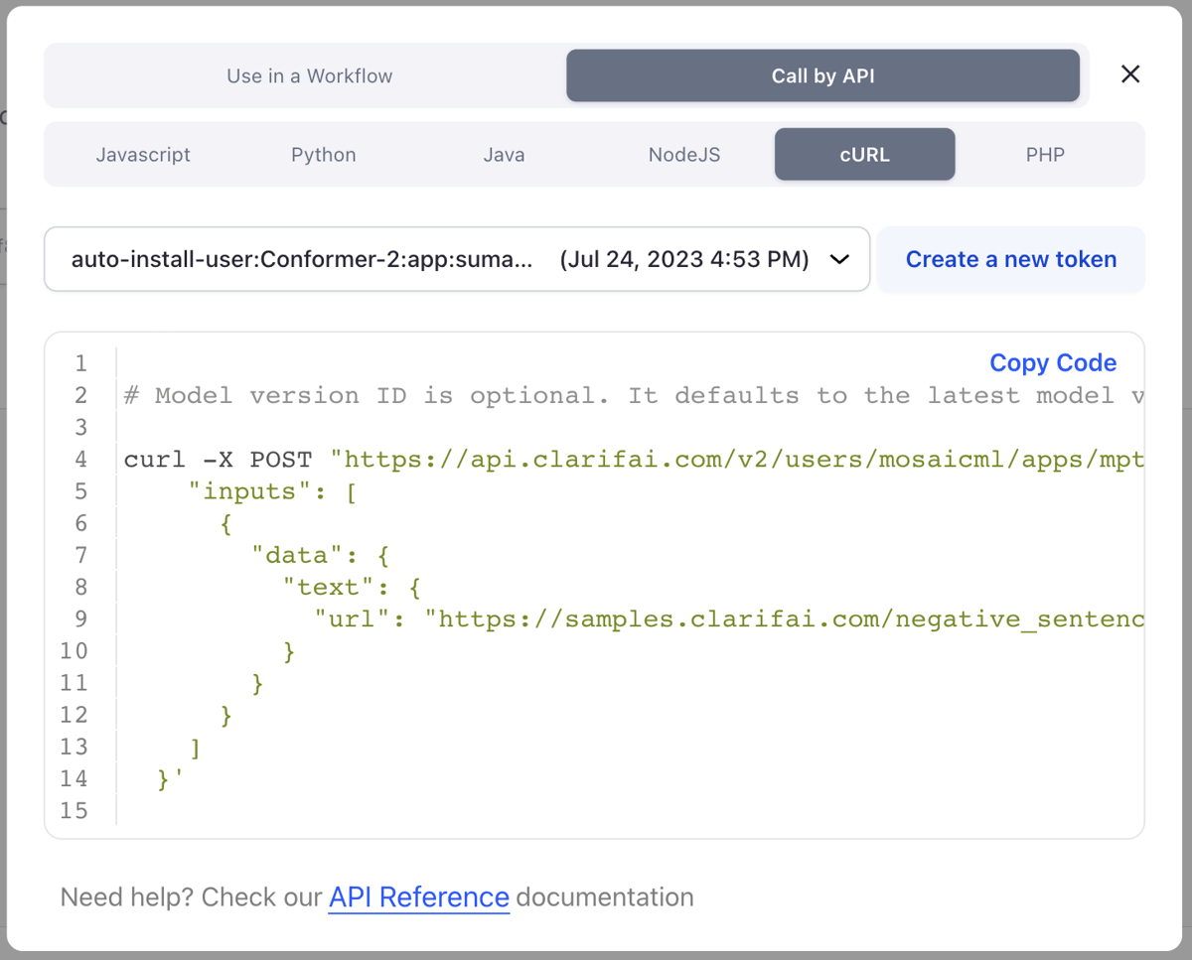This screenshot has height=960, width=1192.
Task: Open the access token selector chevron
Action: coord(839,259)
